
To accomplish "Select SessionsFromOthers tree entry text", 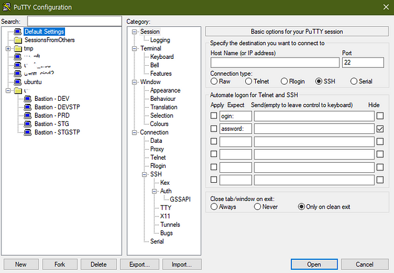I will click(x=49, y=40).
